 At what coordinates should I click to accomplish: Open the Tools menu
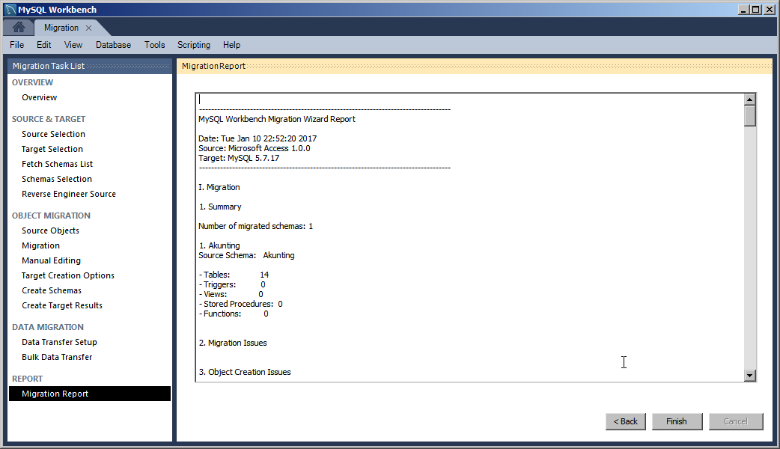(x=155, y=45)
